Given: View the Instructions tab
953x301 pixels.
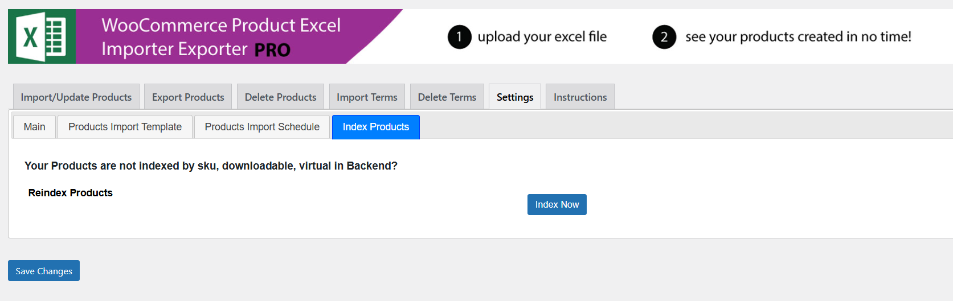Looking at the screenshot, I should pos(580,97).
